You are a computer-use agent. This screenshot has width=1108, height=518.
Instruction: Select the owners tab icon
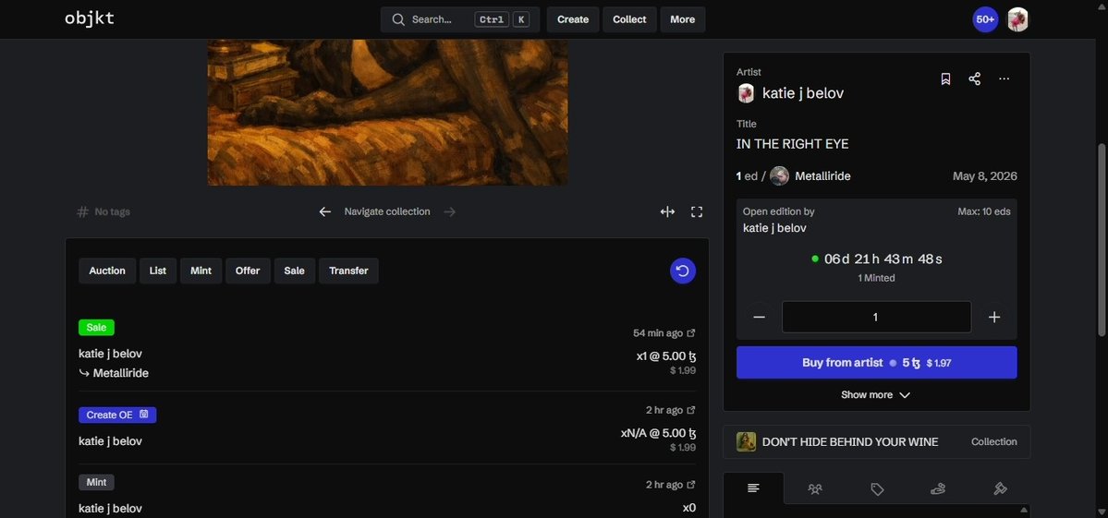click(815, 488)
